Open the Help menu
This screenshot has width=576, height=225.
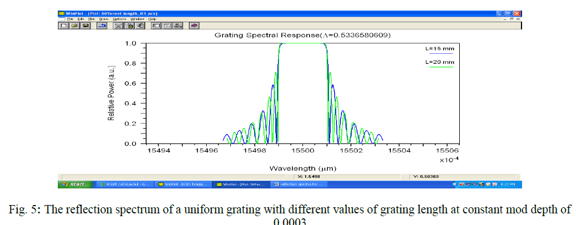(x=151, y=19)
